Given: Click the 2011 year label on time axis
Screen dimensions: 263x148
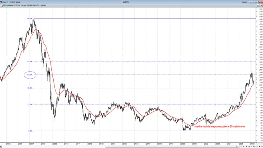Looking at the screenshot, I should (78, 144).
